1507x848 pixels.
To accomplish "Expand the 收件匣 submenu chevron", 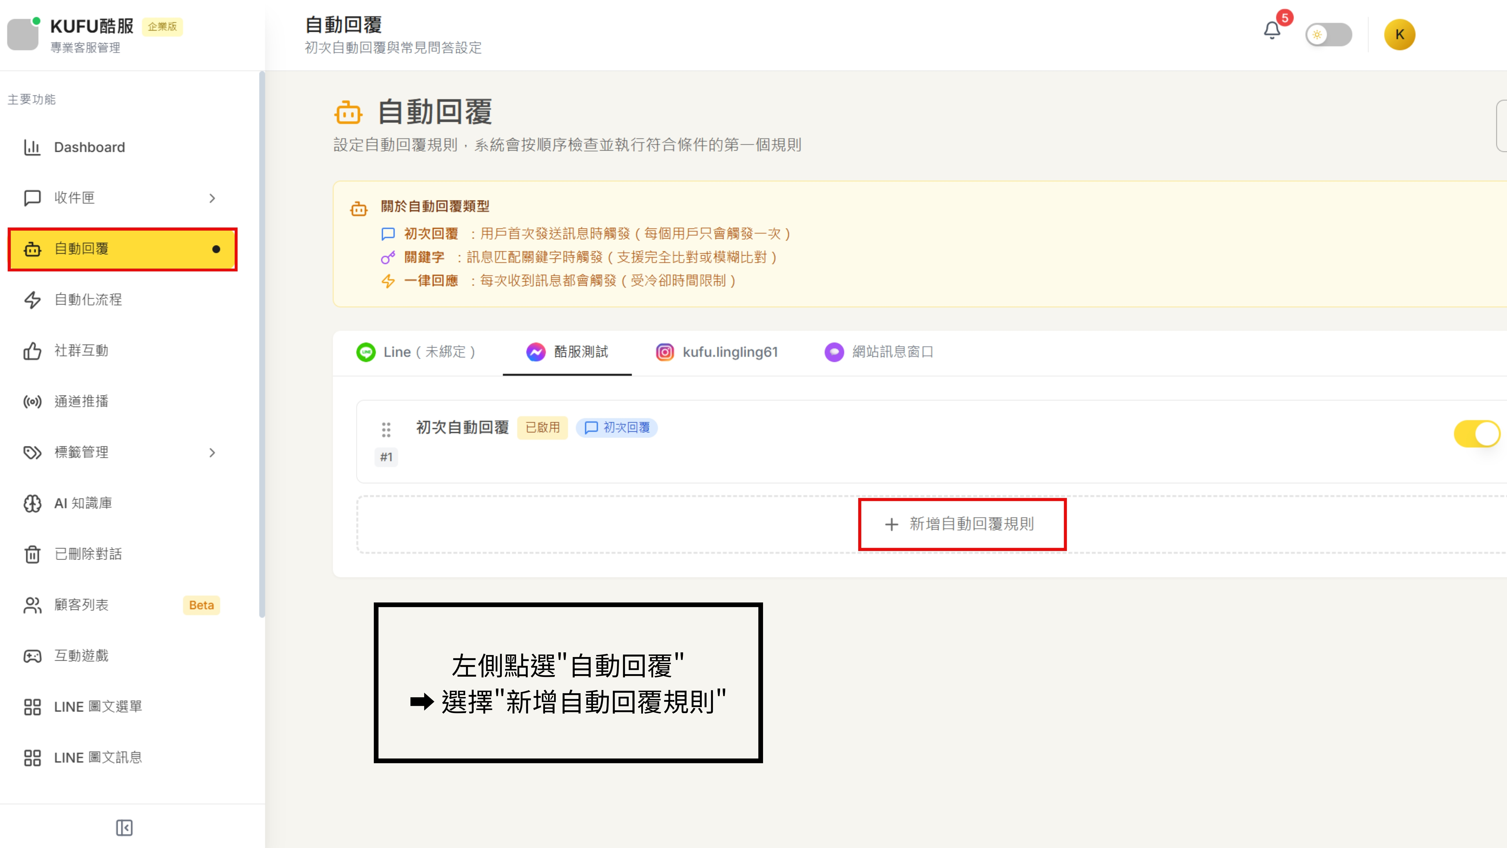I will (x=212, y=198).
